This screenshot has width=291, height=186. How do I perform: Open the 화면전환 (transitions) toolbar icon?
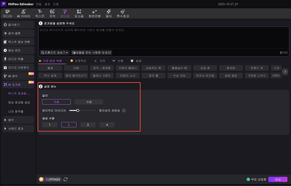pos(94,13)
